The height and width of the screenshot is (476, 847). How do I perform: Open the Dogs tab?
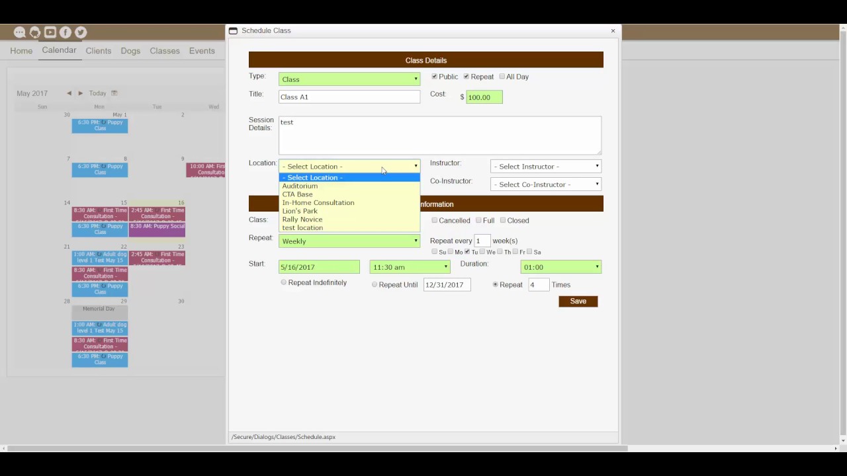pos(130,51)
